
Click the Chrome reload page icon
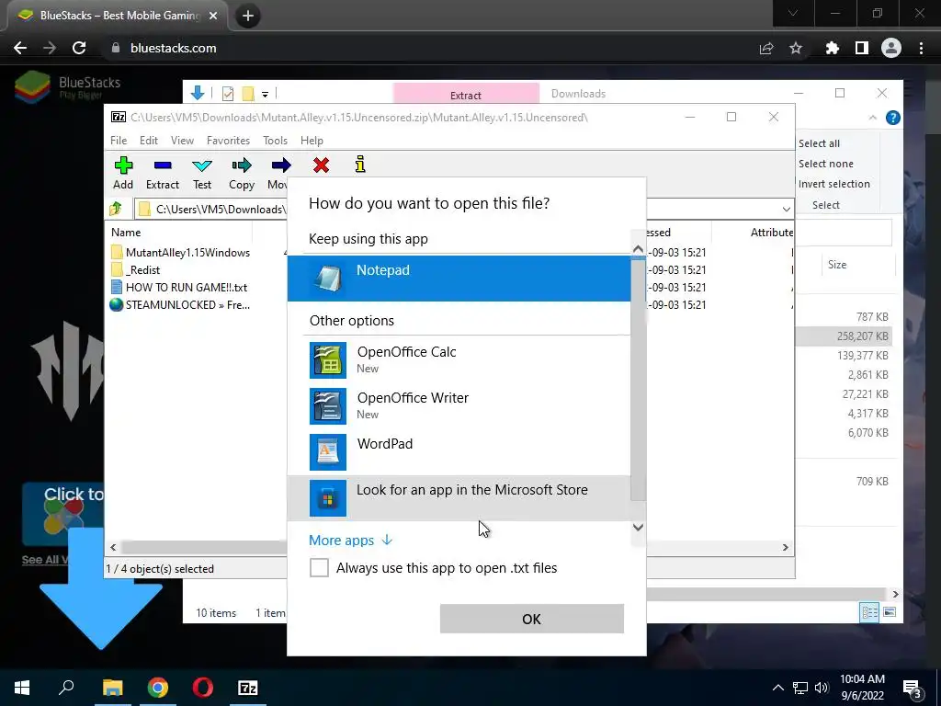(79, 48)
